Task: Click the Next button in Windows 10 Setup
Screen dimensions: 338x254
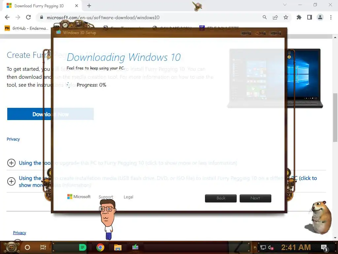Action: [255, 198]
